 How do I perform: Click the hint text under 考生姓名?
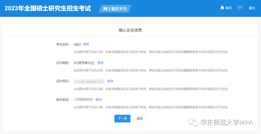coord(151,52)
